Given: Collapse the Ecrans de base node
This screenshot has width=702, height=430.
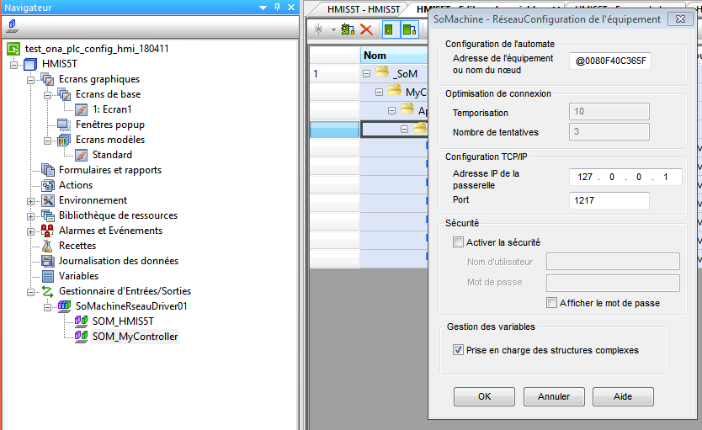Looking at the screenshot, I should [47, 95].
